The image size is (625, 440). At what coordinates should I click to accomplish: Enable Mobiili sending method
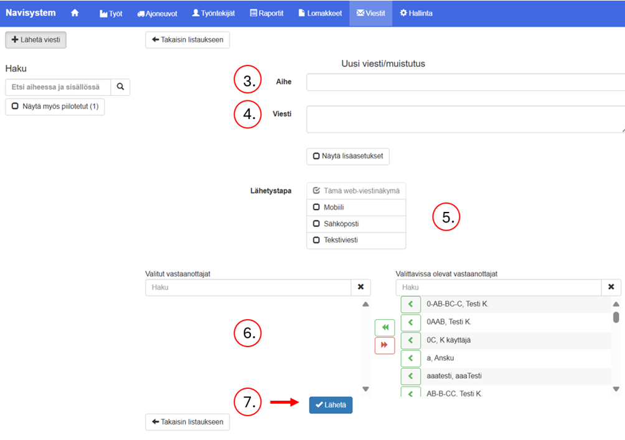[316, 208]
